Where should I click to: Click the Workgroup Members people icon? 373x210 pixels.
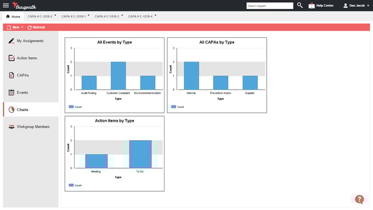click(x=12, y=126)
